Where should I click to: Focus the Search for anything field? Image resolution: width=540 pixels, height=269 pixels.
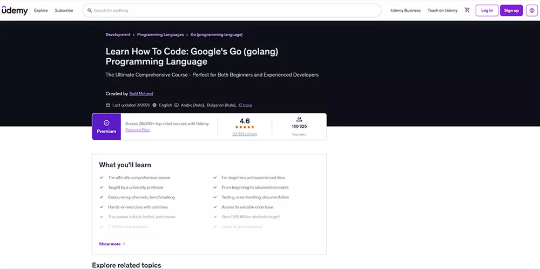(232, 10)
